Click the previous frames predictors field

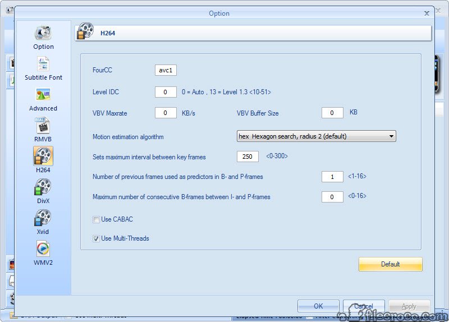(332, 177)
